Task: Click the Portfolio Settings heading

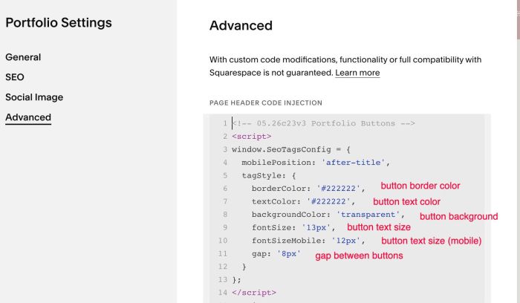Action: [x=59, y=22]
